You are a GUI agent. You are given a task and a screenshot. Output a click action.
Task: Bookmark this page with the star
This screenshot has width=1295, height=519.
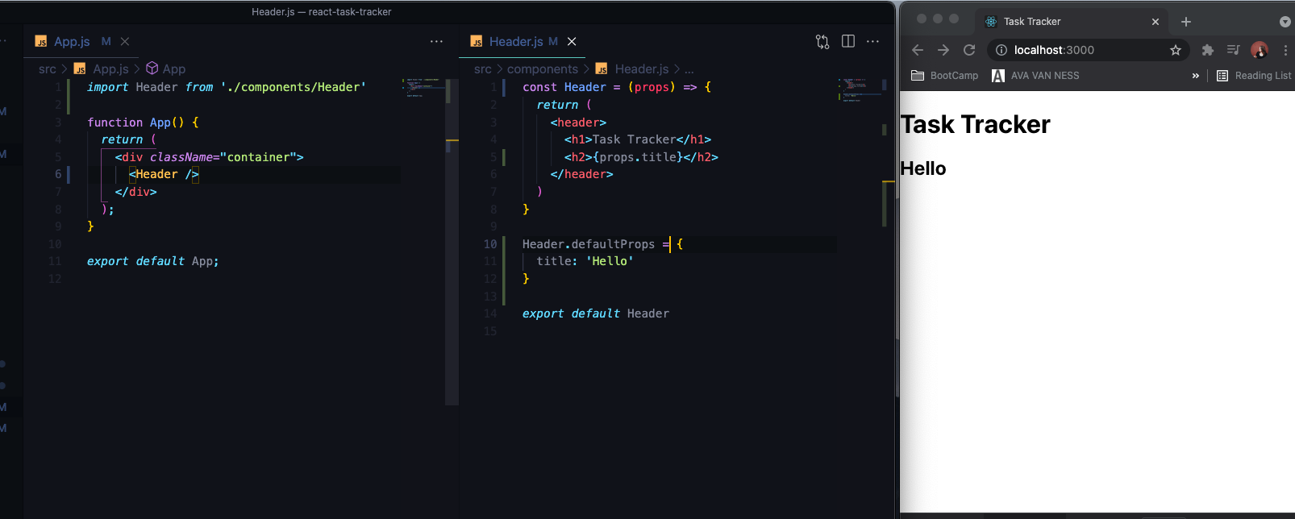[1176, 50]
